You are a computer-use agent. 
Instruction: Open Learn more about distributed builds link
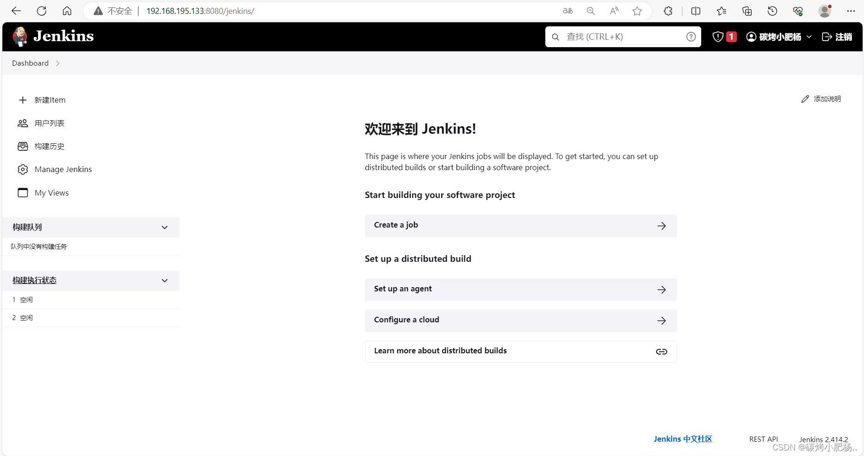521,351
